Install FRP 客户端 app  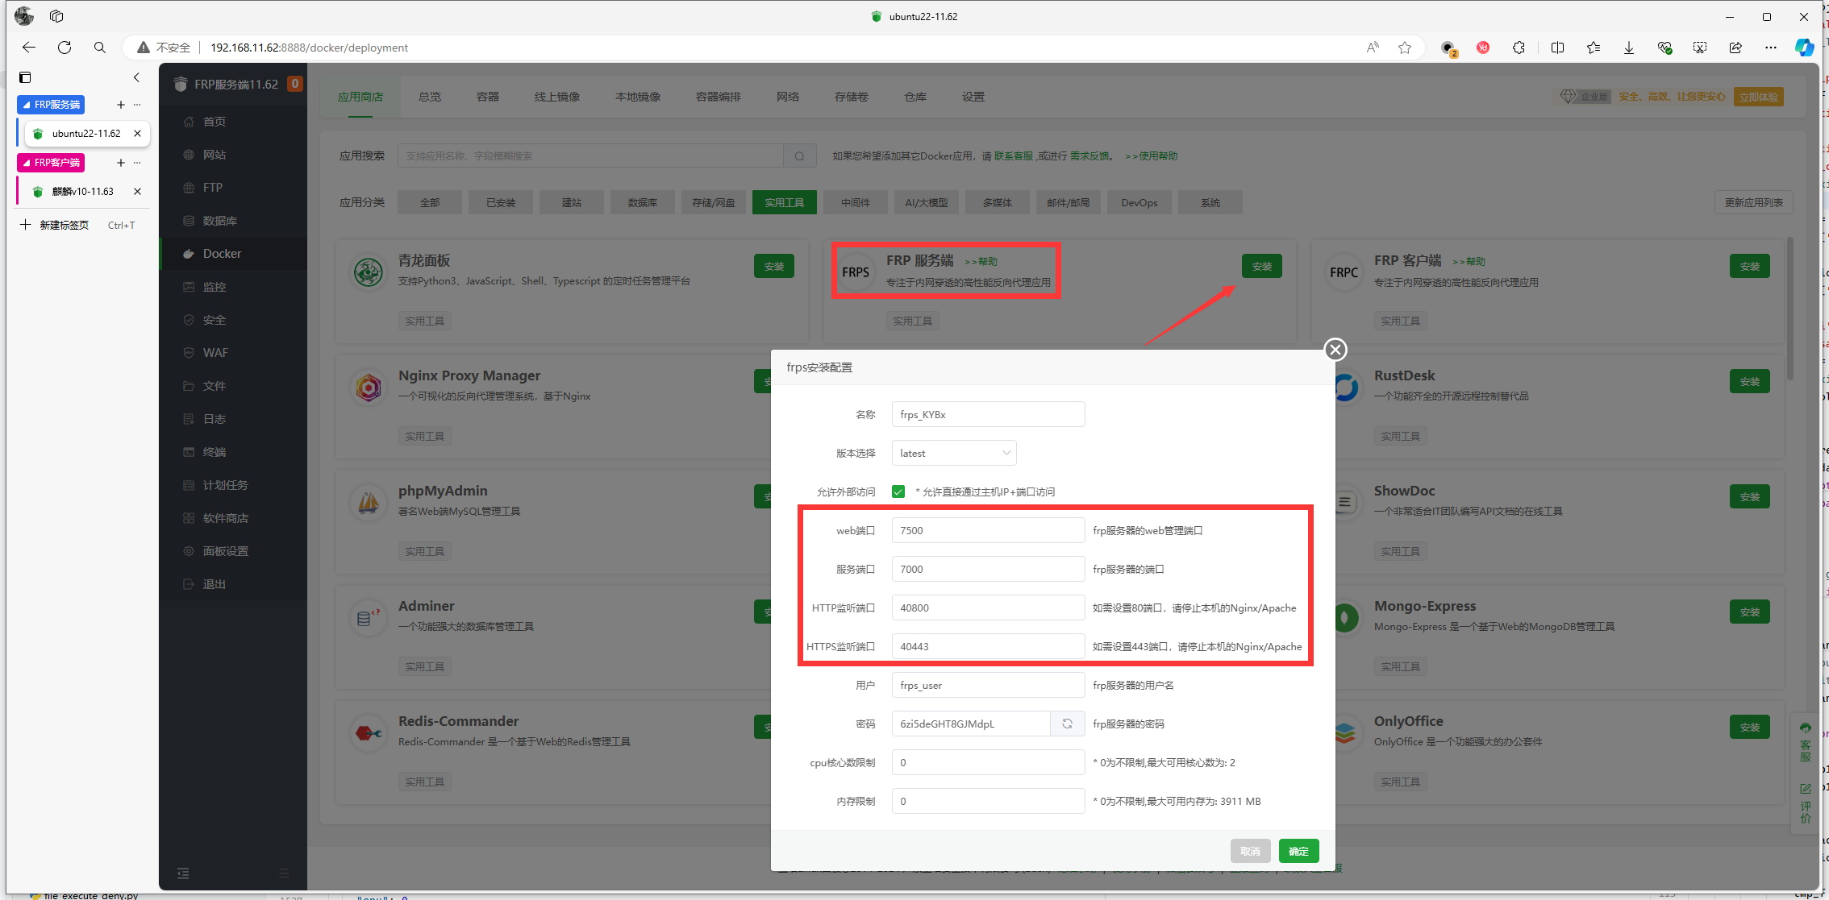[1750, 267]
